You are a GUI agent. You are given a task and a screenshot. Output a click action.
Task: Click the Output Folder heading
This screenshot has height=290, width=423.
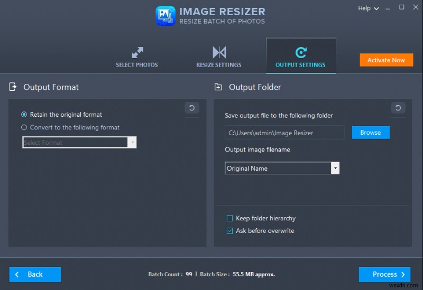coord(255,87)
